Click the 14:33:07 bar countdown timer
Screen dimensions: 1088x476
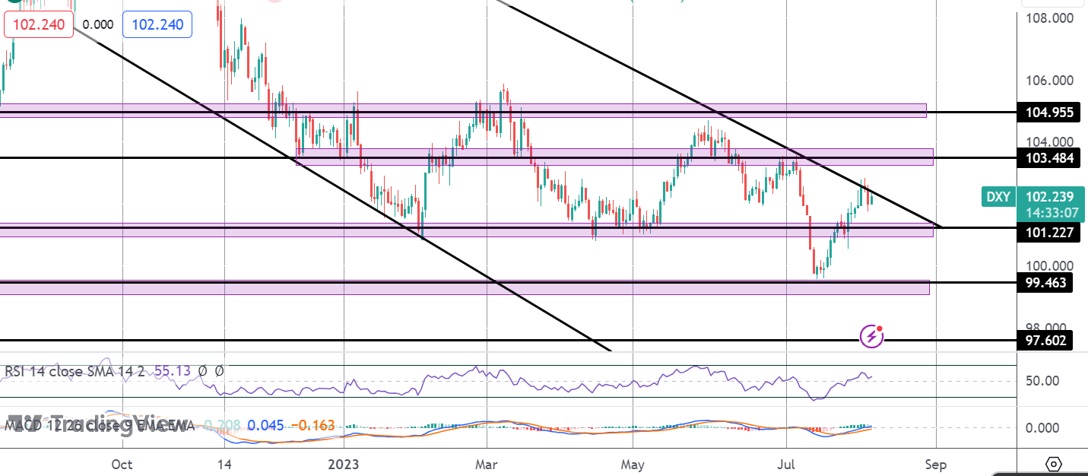(1051, 213)
